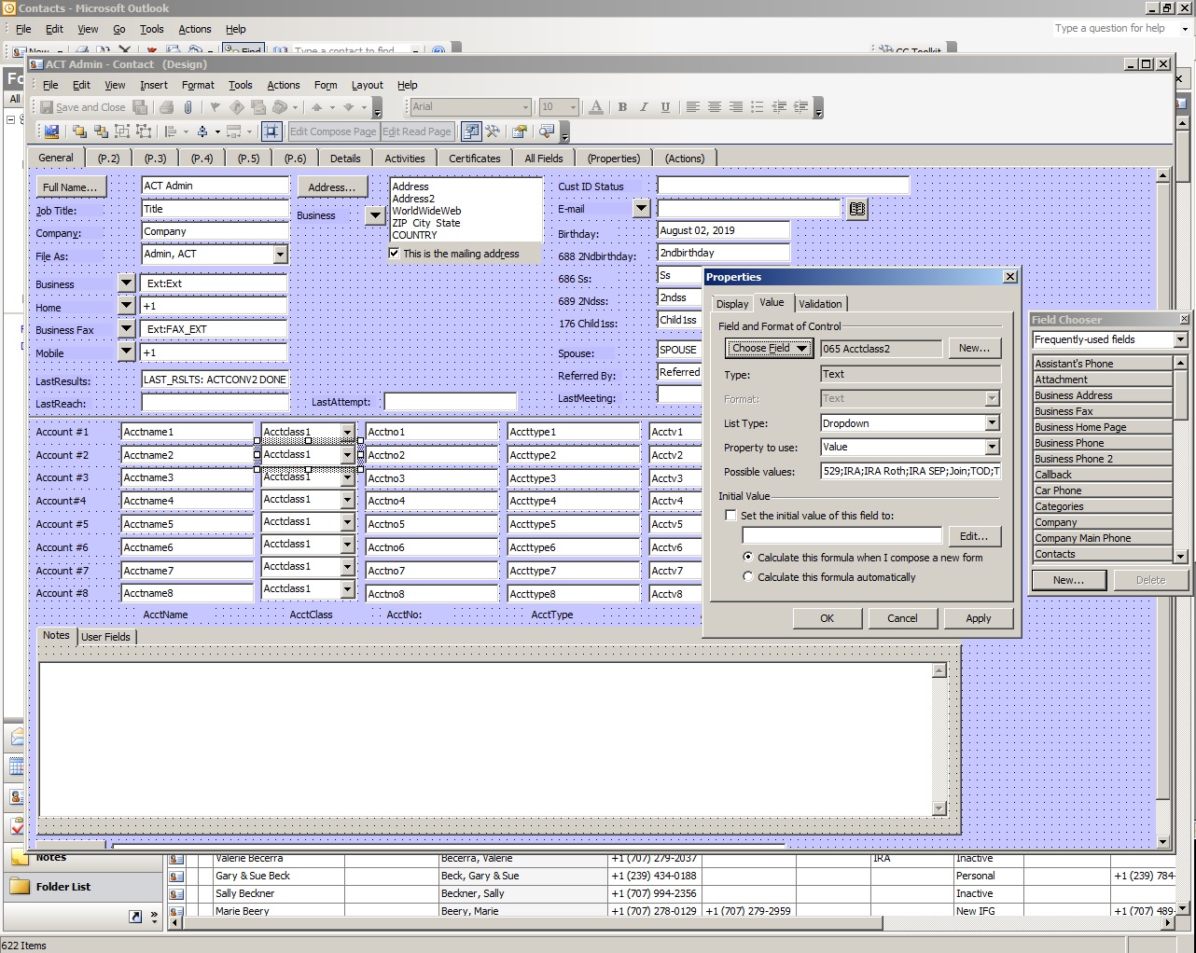The height and width of the screenshot is (953, 1196).
Task: Click the Follow Up flag icon
Action: point(216,107)
